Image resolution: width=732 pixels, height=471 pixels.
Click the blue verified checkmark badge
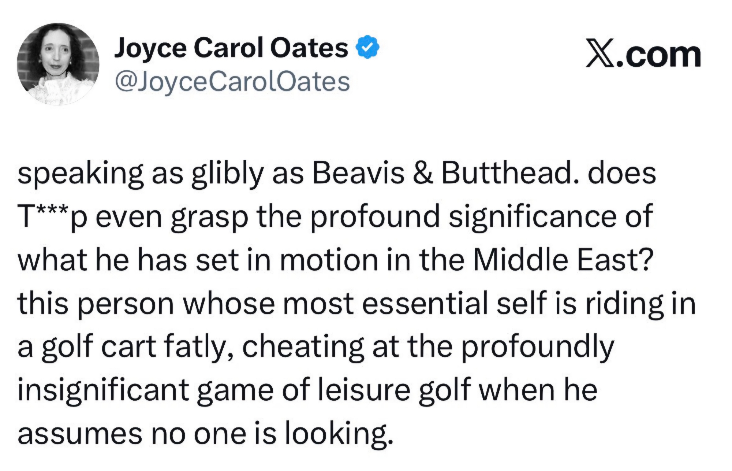(368, 48)
